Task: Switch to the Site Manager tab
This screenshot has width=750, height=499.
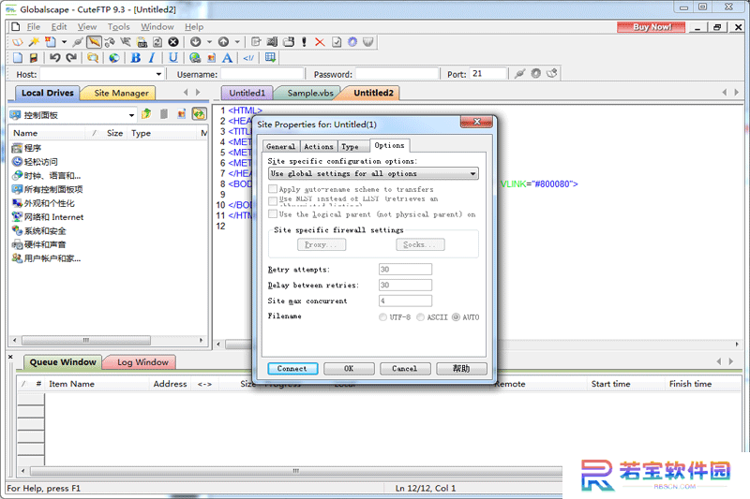Action: point(121,93)
